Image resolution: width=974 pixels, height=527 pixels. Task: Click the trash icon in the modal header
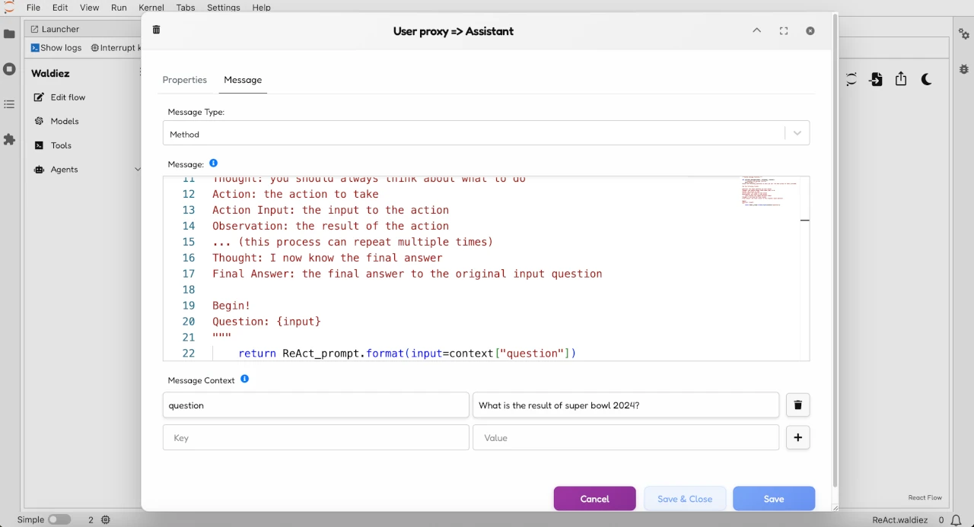[156, 30]
